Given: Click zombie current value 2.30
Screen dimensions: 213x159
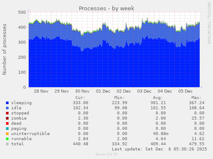Looking at the screenshot, I should [x=83, y=118].
